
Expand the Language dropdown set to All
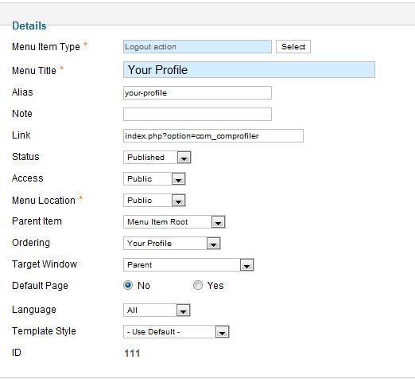(x=183, y=311)
